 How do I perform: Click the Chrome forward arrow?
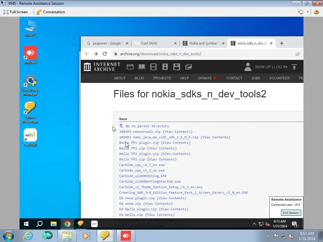[x=96, y=54]
